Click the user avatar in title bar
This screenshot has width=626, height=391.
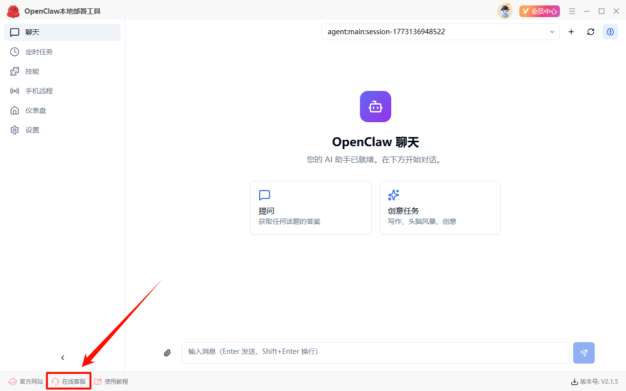[x=505, y=11]
